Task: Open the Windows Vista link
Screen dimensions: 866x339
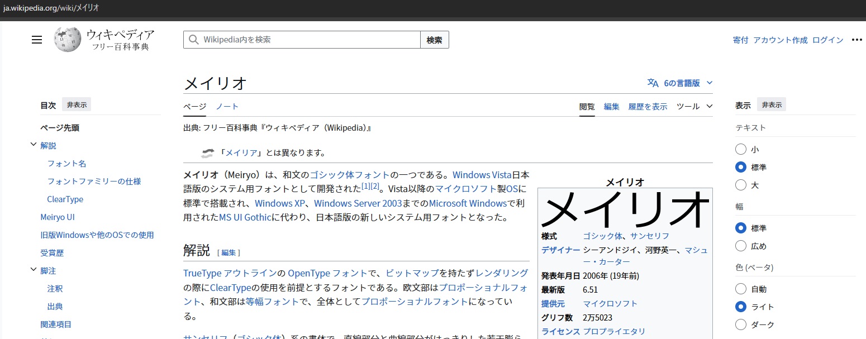Action: tap(482, 174)
